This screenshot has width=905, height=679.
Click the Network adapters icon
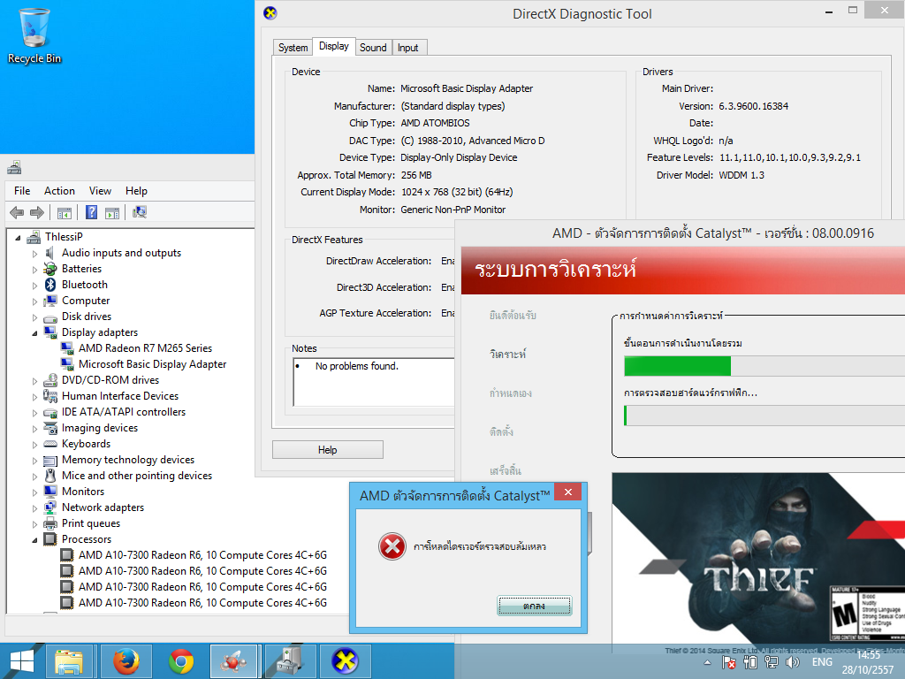tap(50, 507)
